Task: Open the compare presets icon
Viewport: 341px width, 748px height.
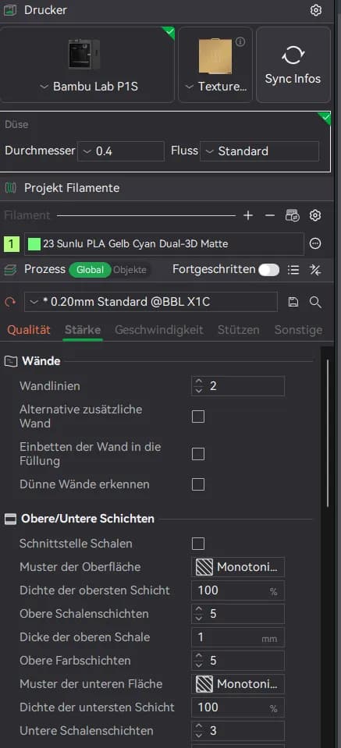Action: pos(314,270)
